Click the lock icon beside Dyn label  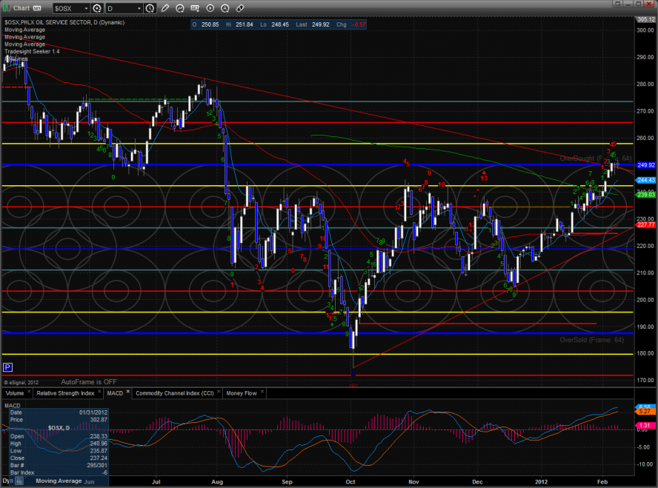(19, 481)
